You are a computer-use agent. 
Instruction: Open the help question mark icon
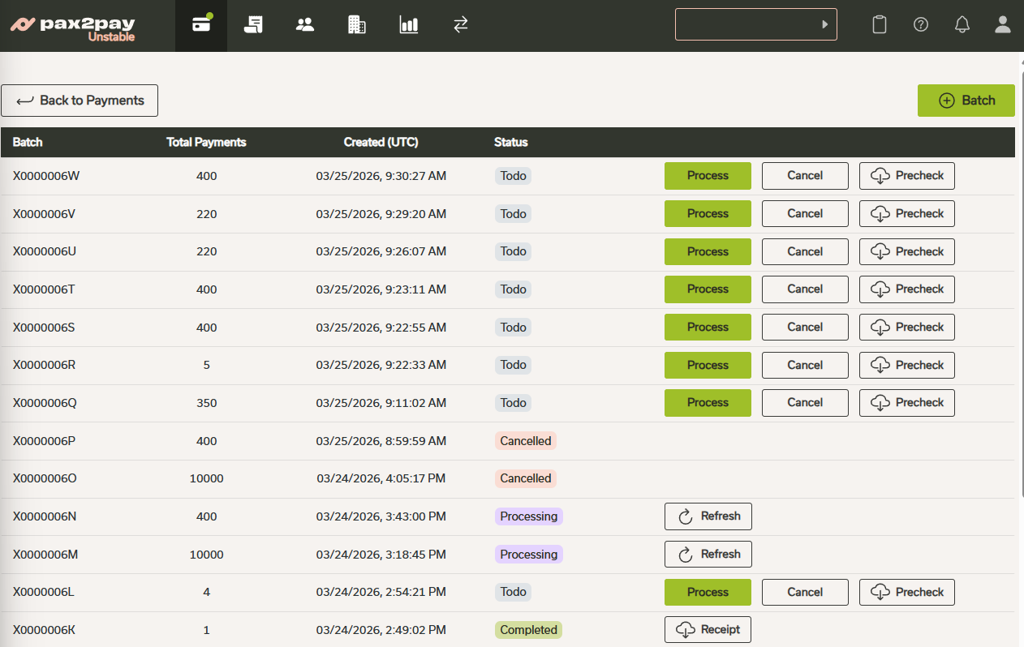tap(921, 24)
